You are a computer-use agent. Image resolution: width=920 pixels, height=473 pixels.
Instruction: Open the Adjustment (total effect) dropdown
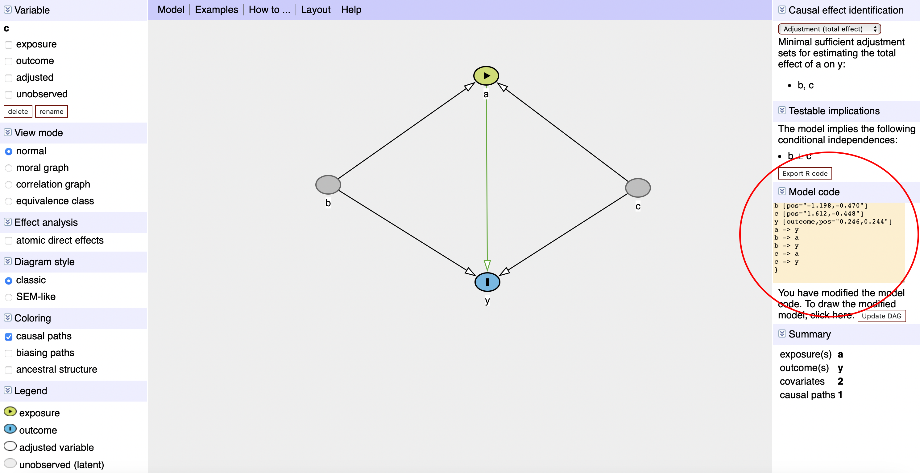click(829, 29)
